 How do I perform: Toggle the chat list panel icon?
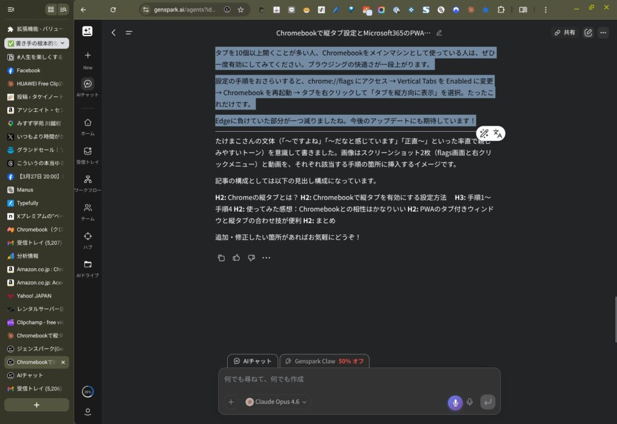(128, 32)
